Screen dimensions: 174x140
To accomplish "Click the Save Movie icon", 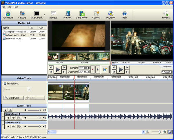I will [82, 14].
